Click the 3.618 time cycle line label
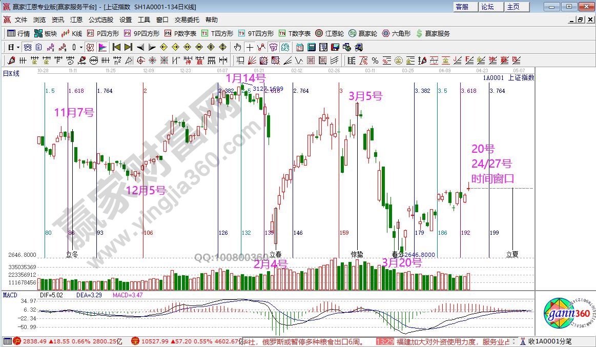Image resolution: width=596 pixels, height=347 pixels. point(468,91)
